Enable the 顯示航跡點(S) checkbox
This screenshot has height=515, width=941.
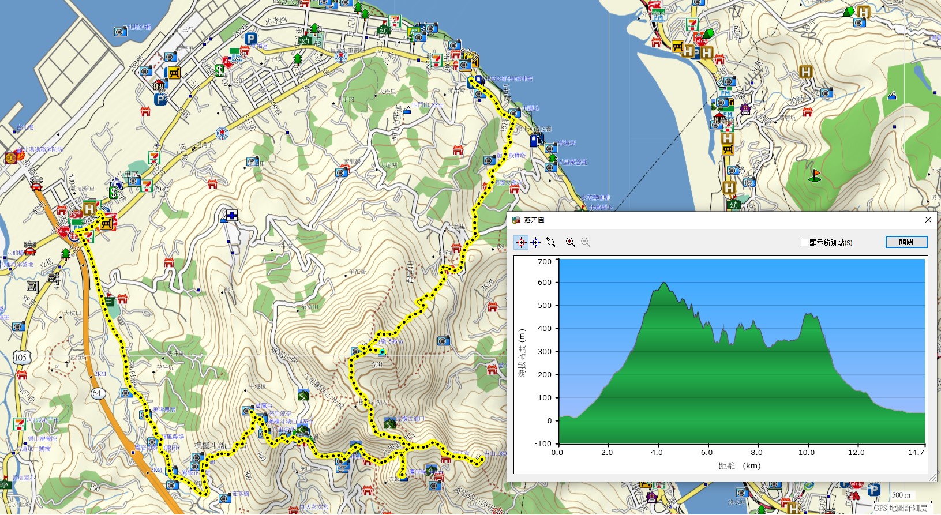(804, 243)
